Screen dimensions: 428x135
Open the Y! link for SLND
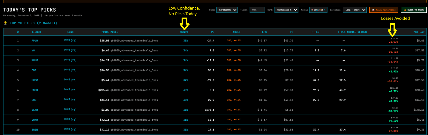tap(73, 110)
